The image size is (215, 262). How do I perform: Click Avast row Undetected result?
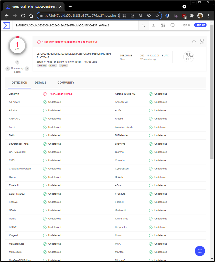click(x=55, y=127)
